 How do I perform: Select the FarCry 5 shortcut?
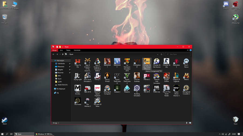97,76
